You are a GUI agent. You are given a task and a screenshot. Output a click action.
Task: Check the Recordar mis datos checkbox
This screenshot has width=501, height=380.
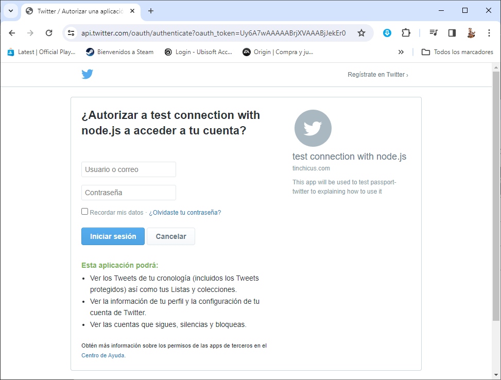tap(84, 212)
